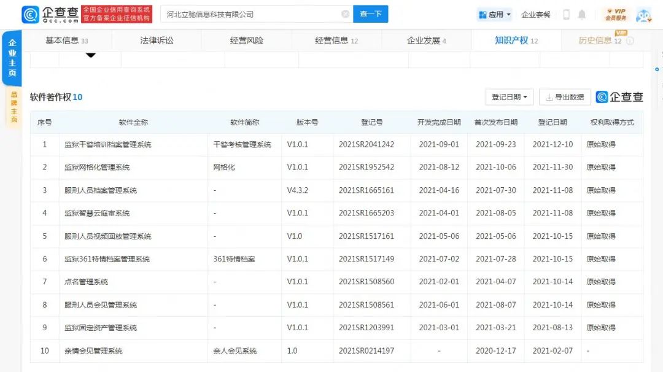Expand the 应用 dropdown menu
This screenshot has height=372, width=663.
click(494, 15)
